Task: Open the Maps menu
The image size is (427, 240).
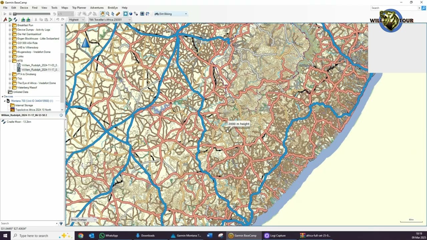Action: click(x=65, y=8)
